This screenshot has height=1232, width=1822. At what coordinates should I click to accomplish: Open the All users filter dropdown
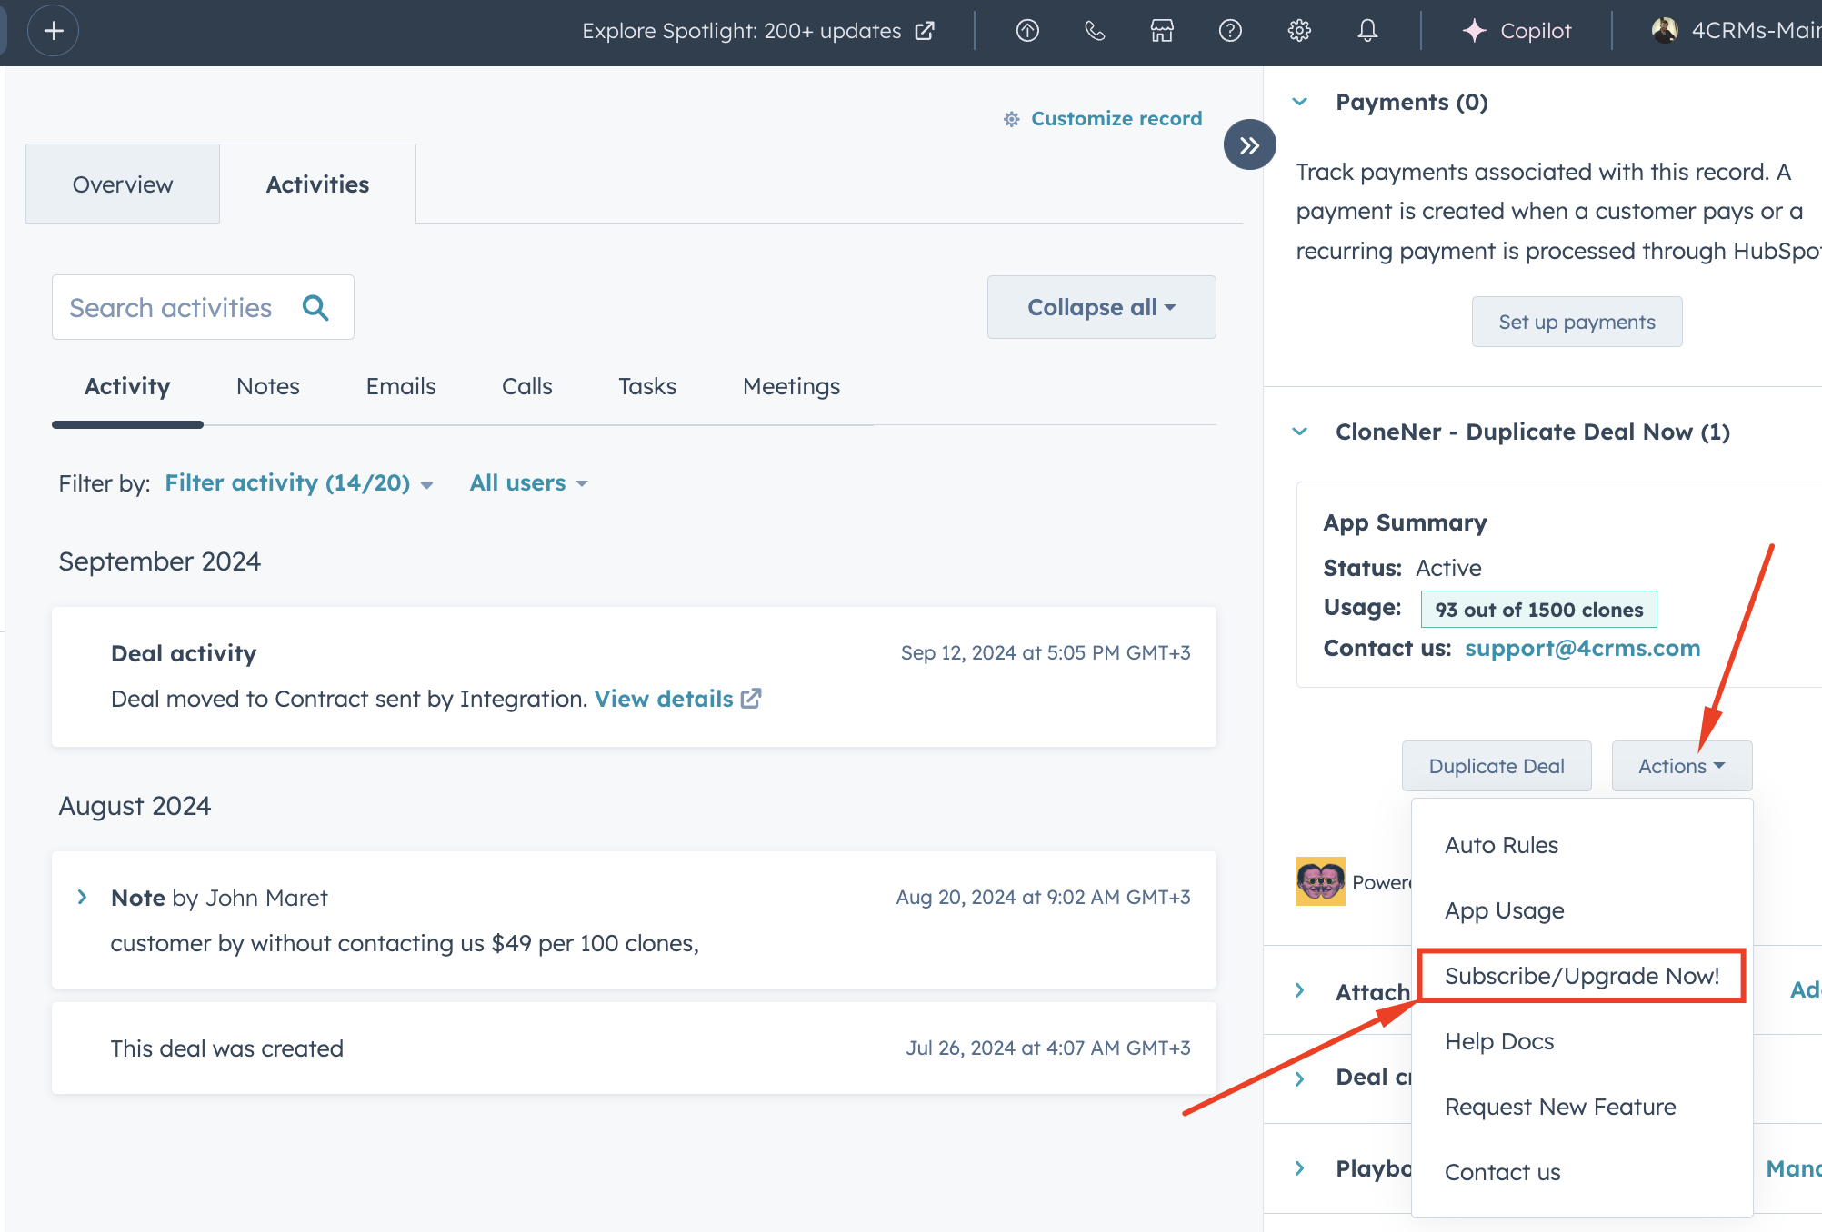coord(528,482)
